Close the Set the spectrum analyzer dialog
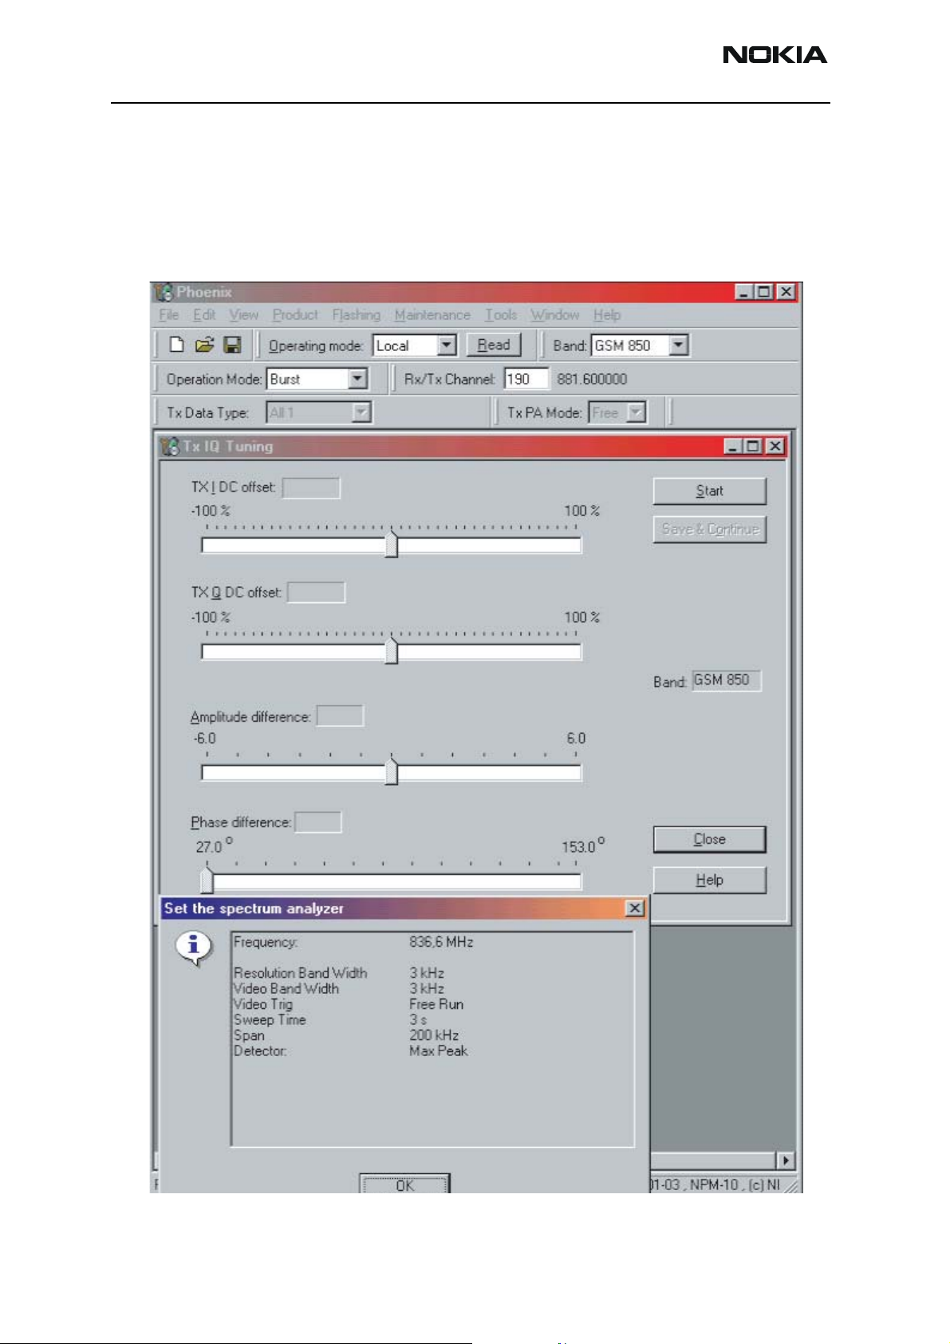This screenshot has height=1344, width=950. (x=635, y=908)
